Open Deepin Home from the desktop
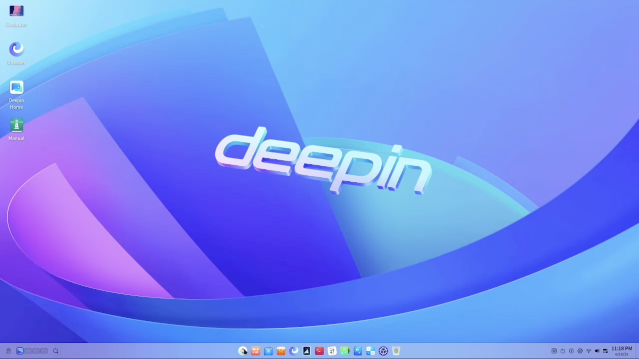Image resolution: width=639 pixels, height=359 pixels. click(16, 88)
